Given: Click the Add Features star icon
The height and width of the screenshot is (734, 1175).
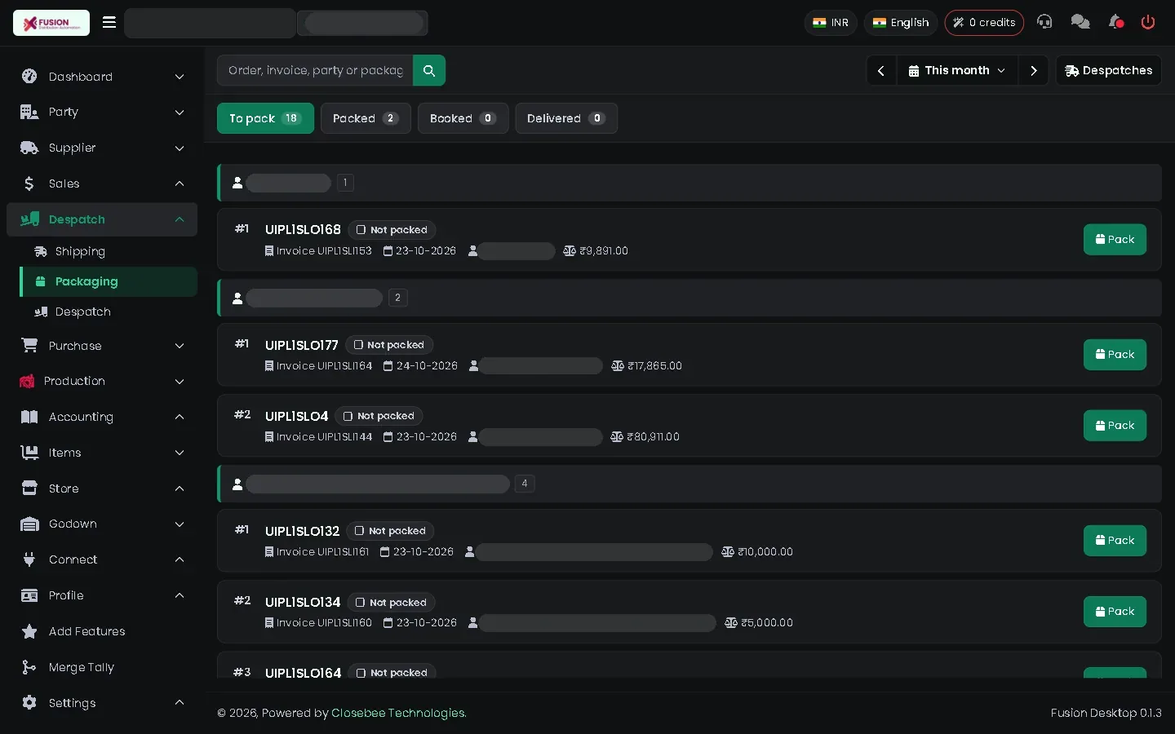Looking at the screenshot, I should [29, 631].
